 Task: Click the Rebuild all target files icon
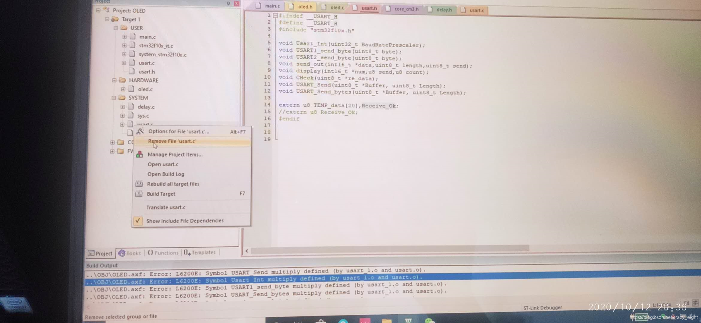click(x=139, y=184)
